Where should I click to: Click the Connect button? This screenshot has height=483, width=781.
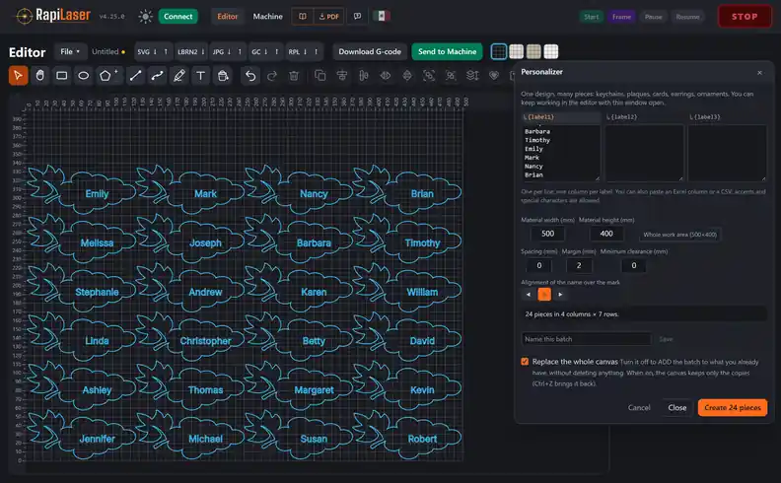[x=177, y=17]
